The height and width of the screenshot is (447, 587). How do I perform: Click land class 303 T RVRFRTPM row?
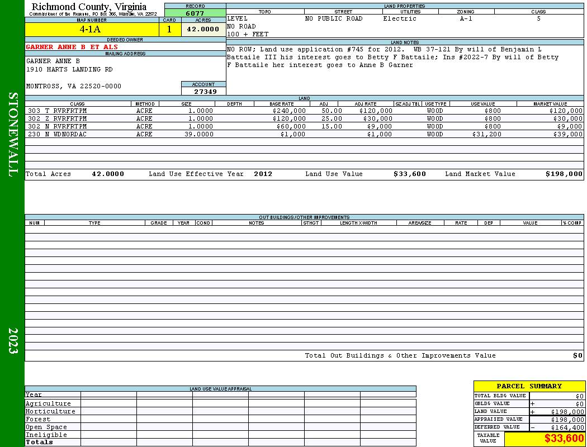coord(304,111)
